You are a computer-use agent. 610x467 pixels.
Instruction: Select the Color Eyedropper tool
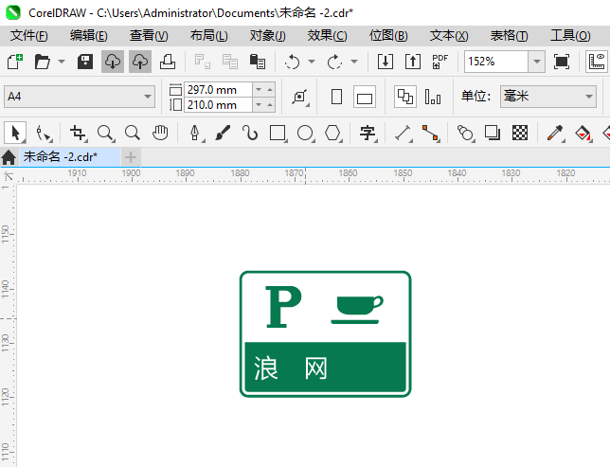point(555,134)
